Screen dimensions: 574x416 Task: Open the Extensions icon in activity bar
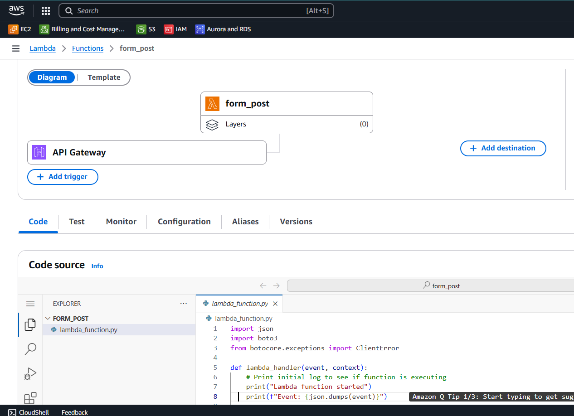(x=30, y=398)
